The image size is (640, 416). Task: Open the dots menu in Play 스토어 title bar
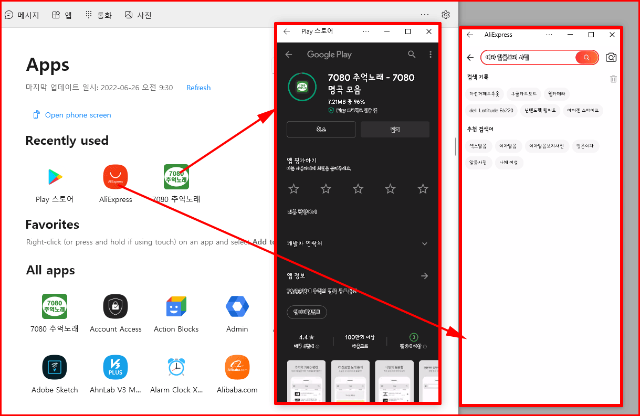(366, 31)
